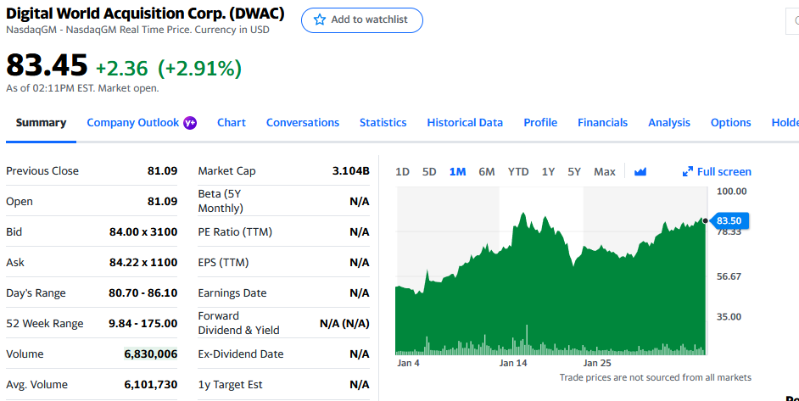The height and width of the screenshot is (401, 799).
Task: Open the Profile tab
Action: pyautogui.click(x=540, y=123)
